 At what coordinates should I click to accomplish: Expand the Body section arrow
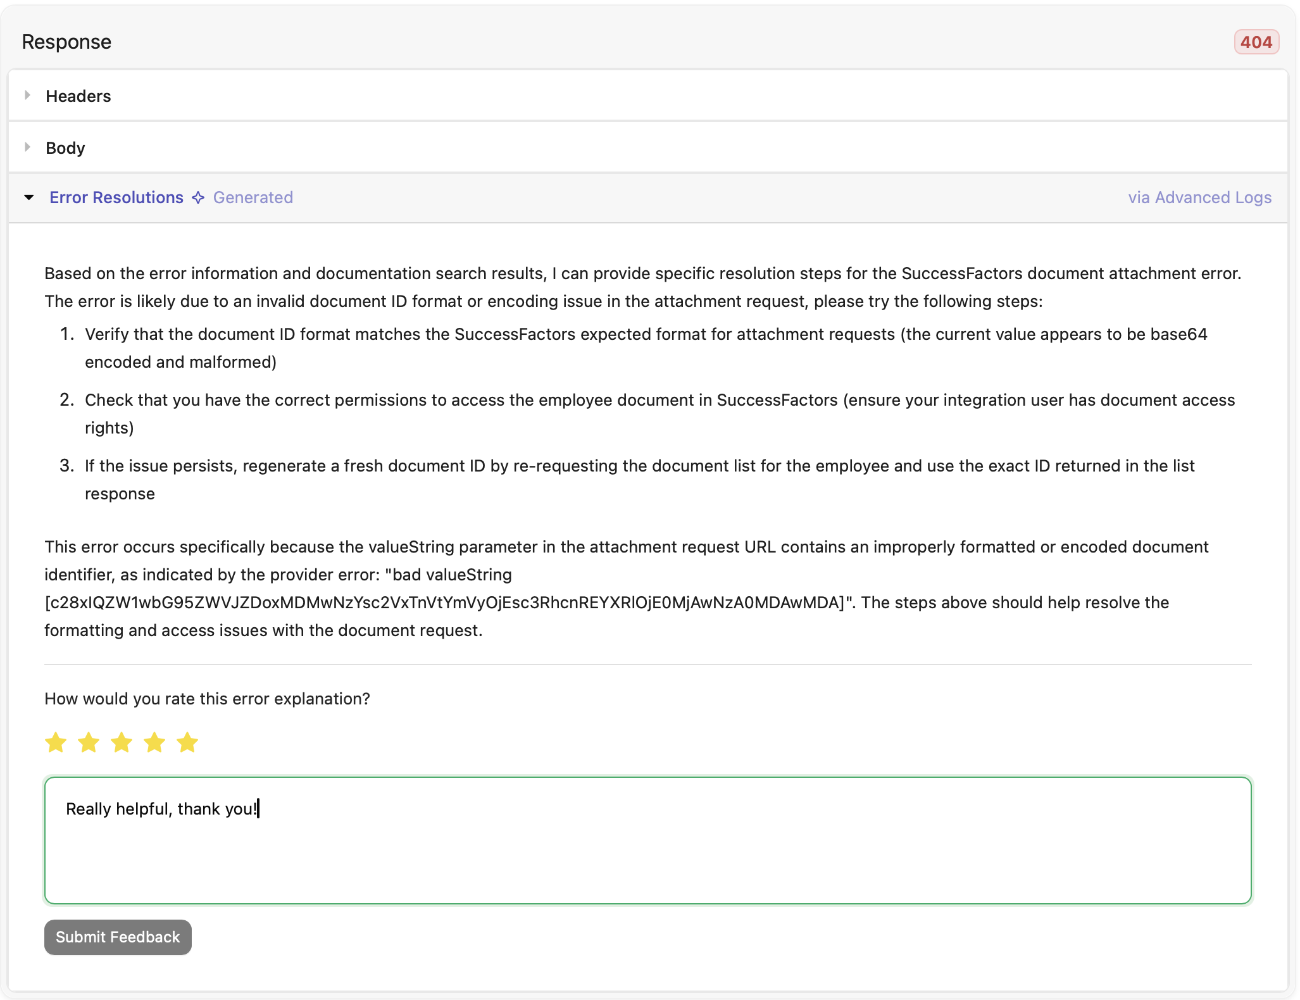(x=28, y=147)
